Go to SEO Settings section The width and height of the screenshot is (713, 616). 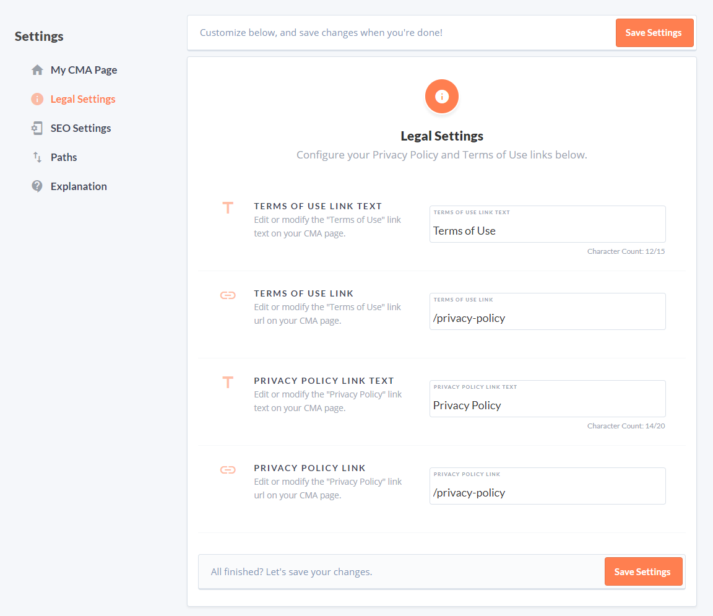[x=80, y=128]
